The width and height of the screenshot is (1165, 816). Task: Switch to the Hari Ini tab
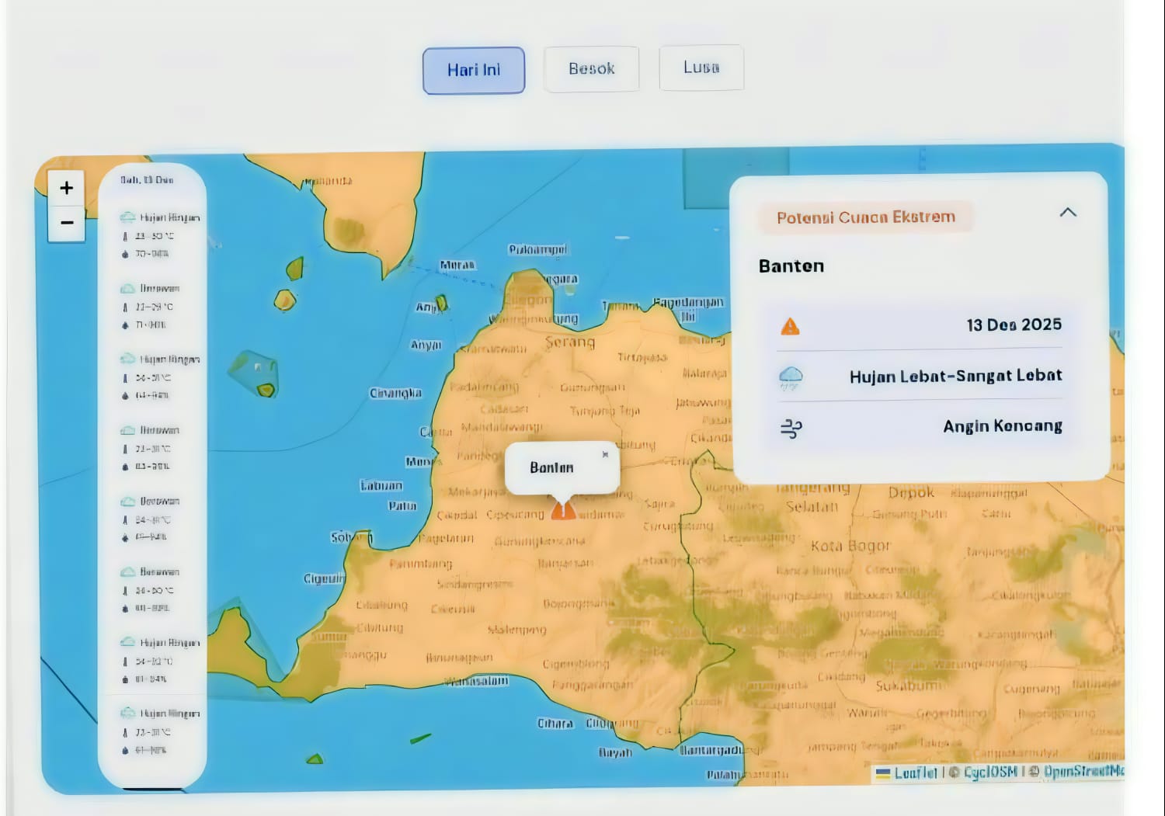click(474, 70)
